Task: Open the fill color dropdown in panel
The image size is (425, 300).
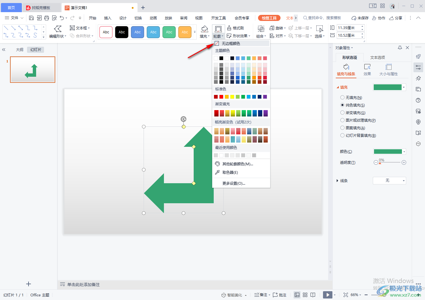Action: point(404,87)
